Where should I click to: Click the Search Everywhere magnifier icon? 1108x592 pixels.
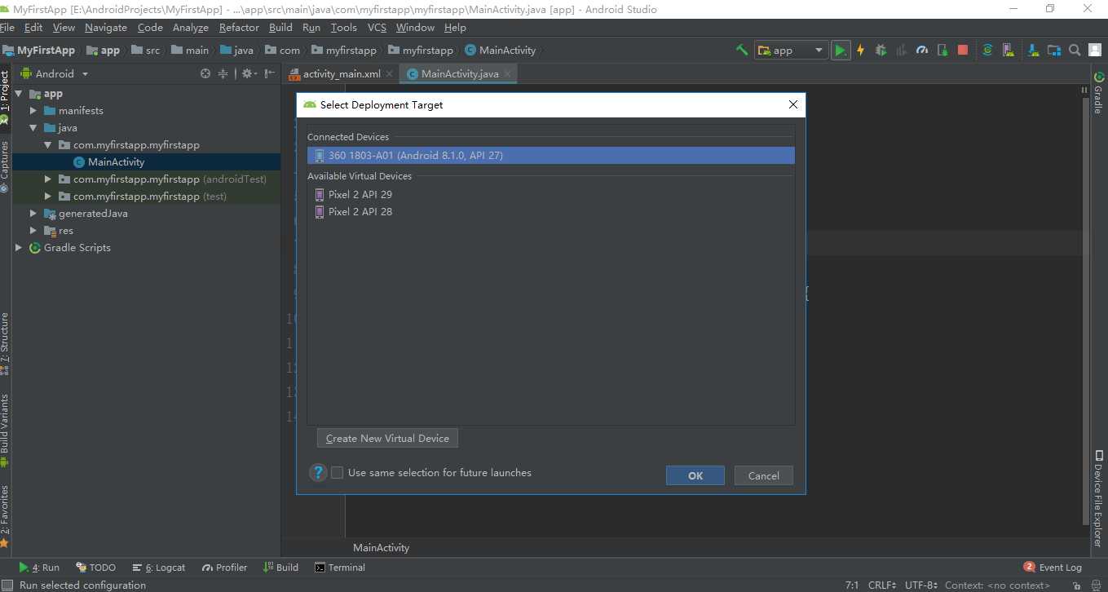click(x=1075, y=50)
